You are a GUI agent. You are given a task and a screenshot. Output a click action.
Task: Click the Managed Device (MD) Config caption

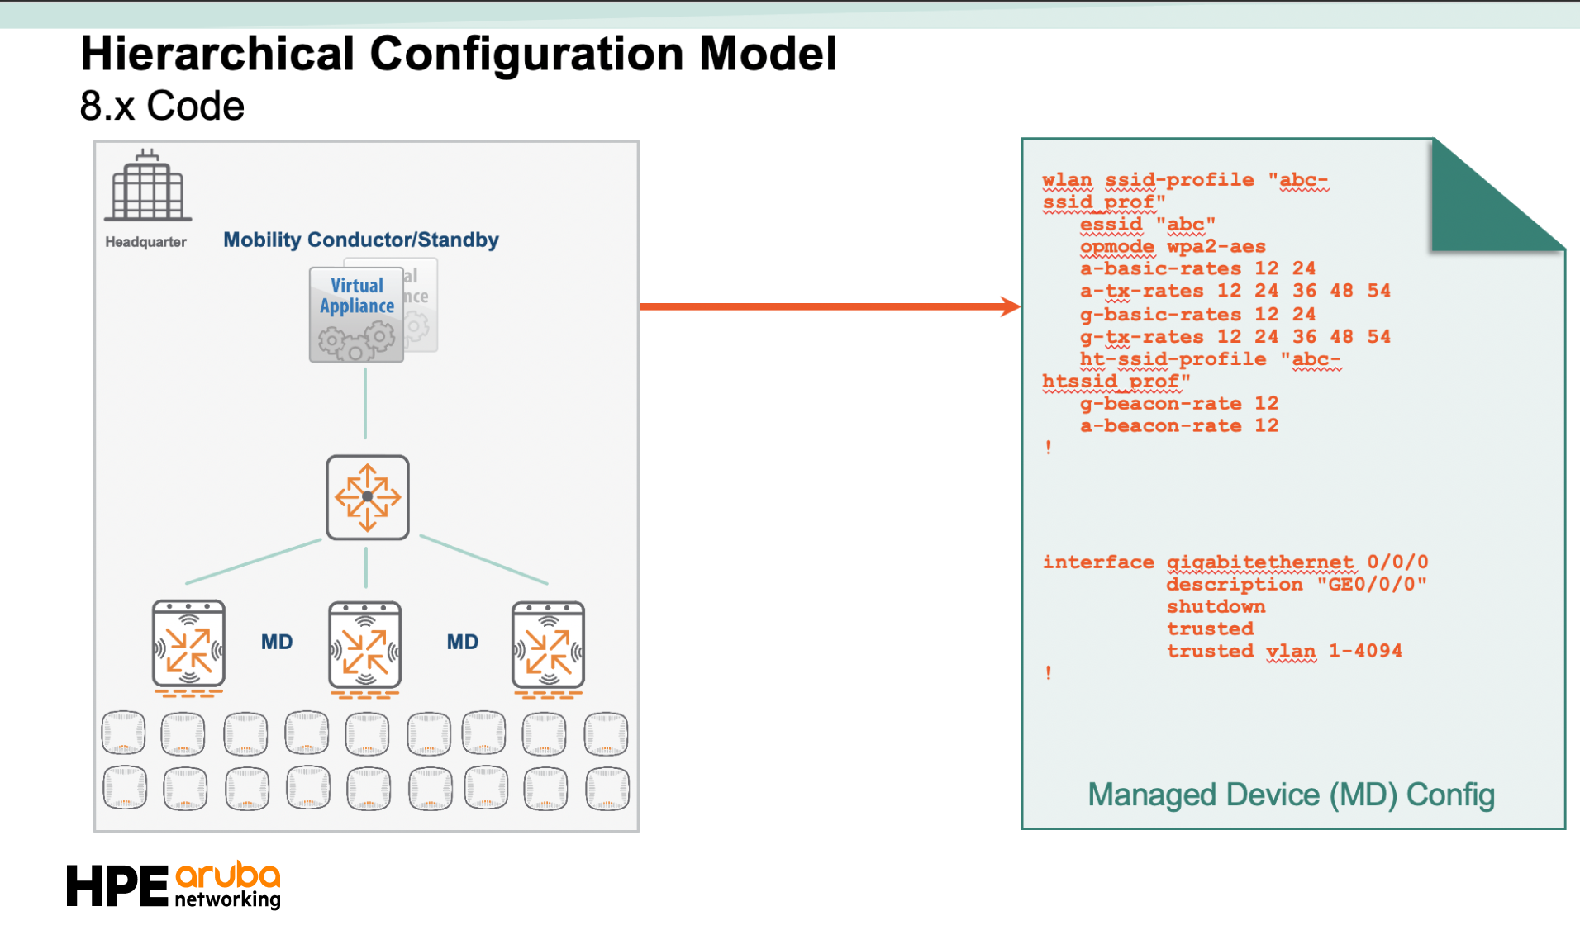point(1291,795)
